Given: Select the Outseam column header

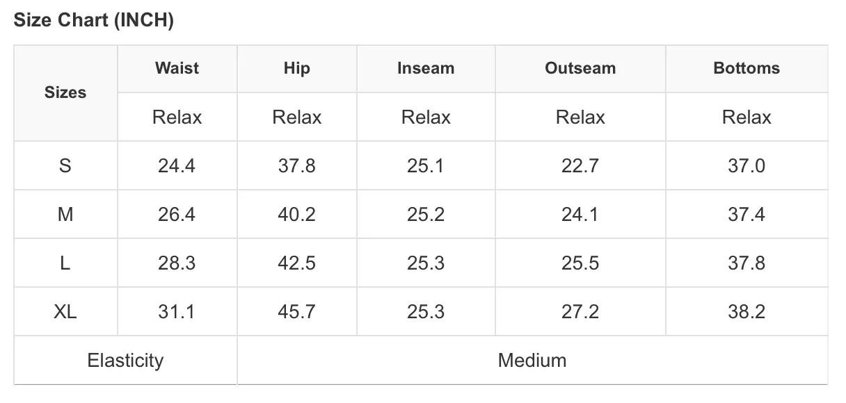Looking at the screenshot, I should [580, 68].
